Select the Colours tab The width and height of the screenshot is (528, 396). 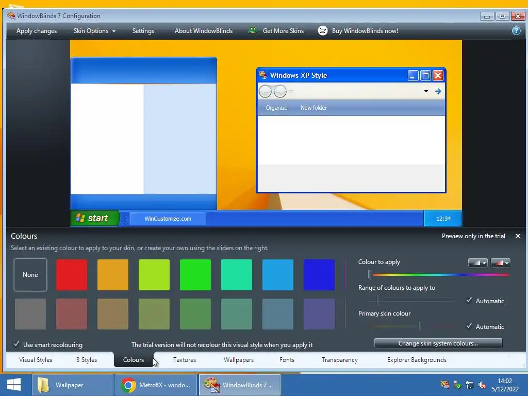pos(134,360)
